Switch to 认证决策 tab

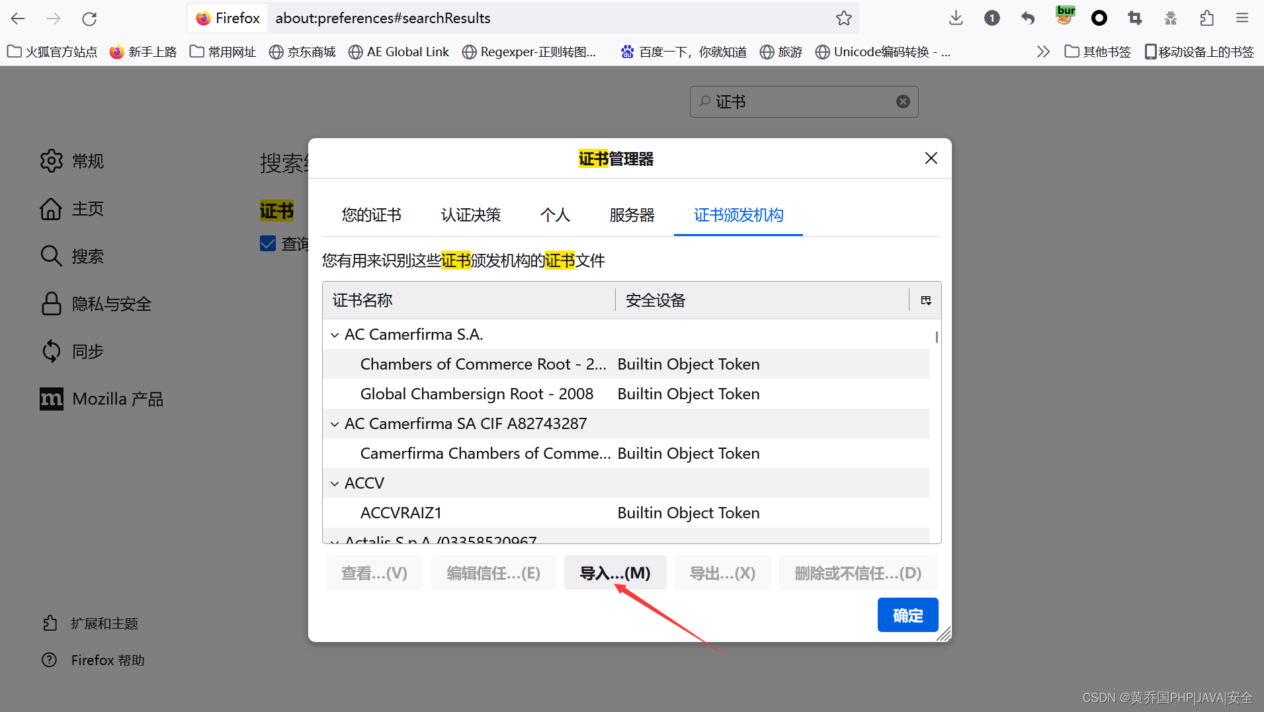[470, 216]
